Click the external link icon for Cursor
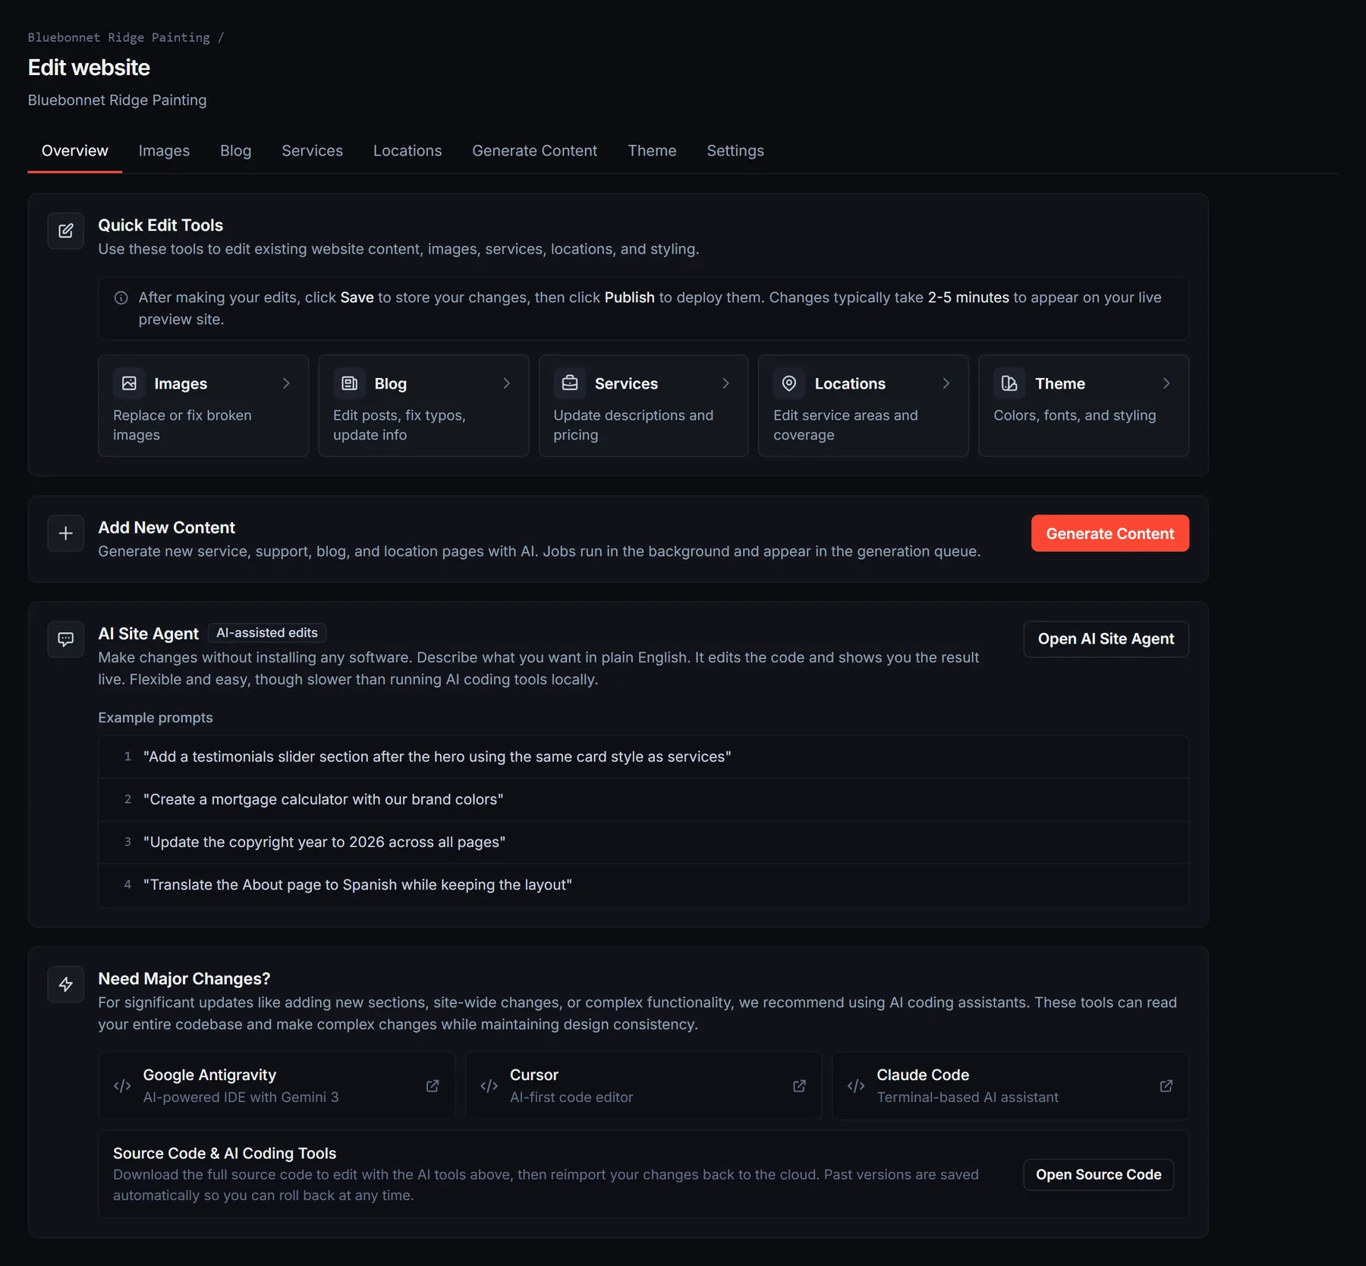The image size is (1366, 1266). click(799, 1086)
